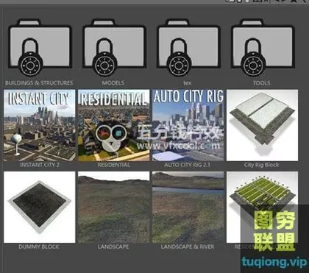
Task: Click the 'TOOLS' folder label
Action: [262, 83]
